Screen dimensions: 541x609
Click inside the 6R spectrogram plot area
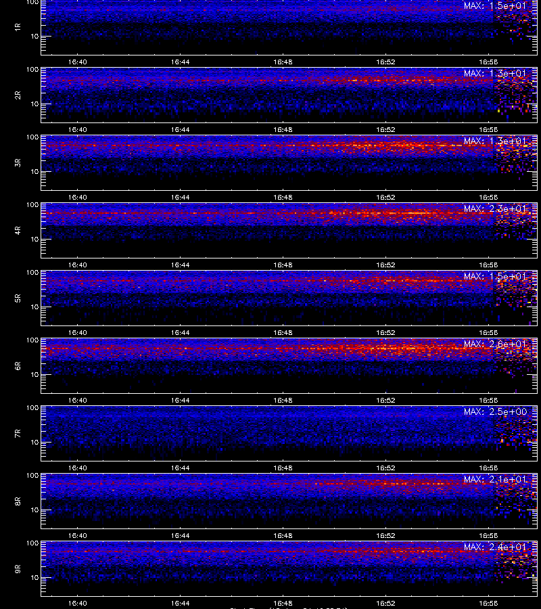[x=289, y=365]
